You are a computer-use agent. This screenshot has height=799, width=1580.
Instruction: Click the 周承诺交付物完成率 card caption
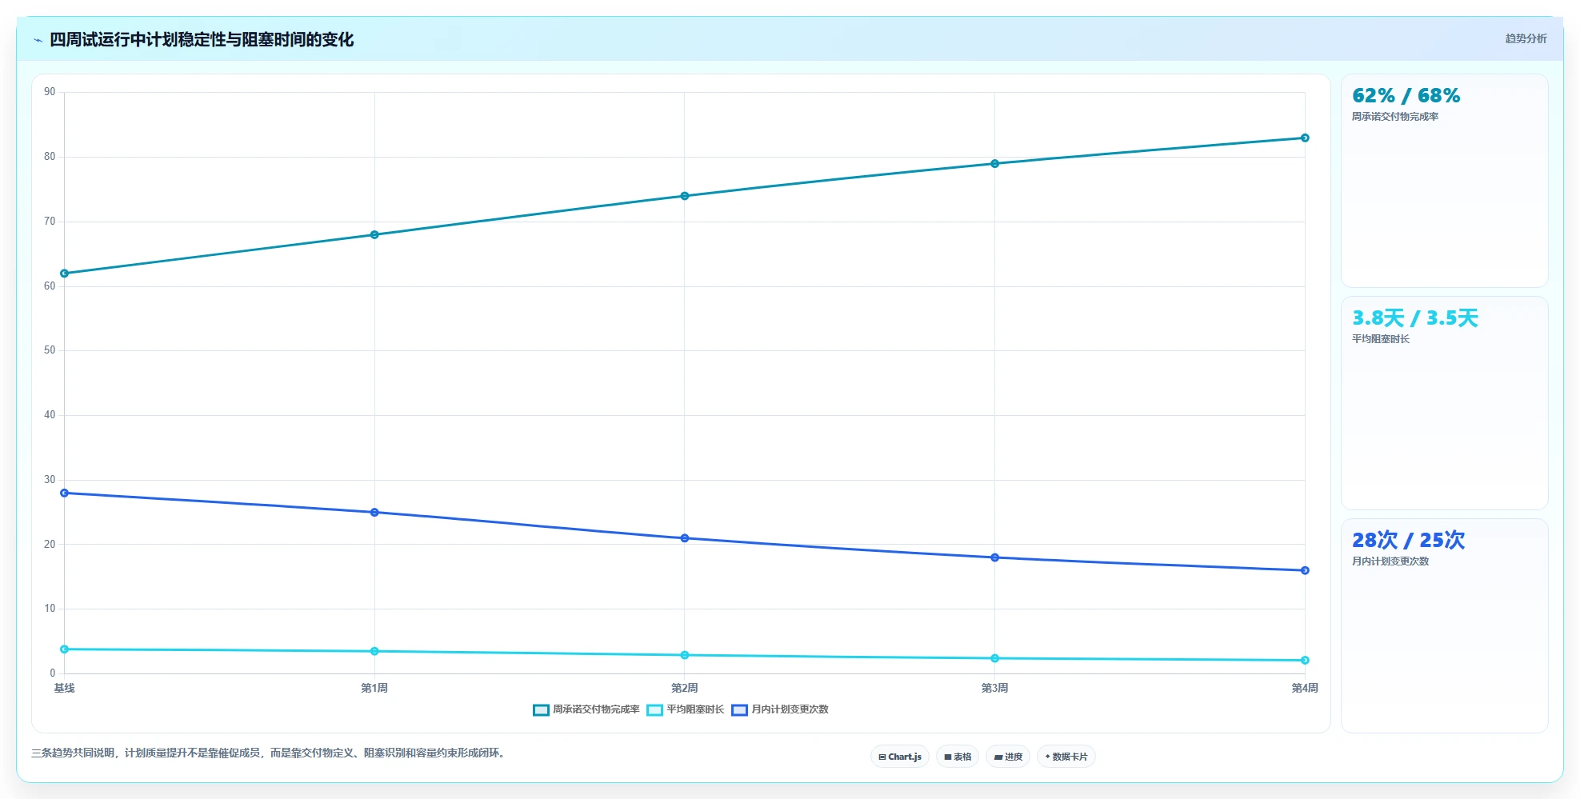1395,117
